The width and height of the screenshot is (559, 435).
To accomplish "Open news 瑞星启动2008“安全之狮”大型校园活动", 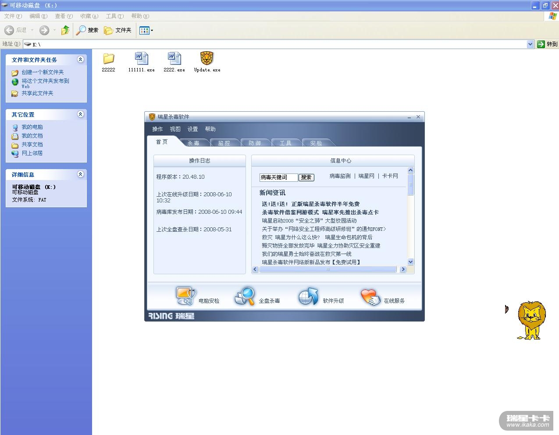I will (310, 221).
